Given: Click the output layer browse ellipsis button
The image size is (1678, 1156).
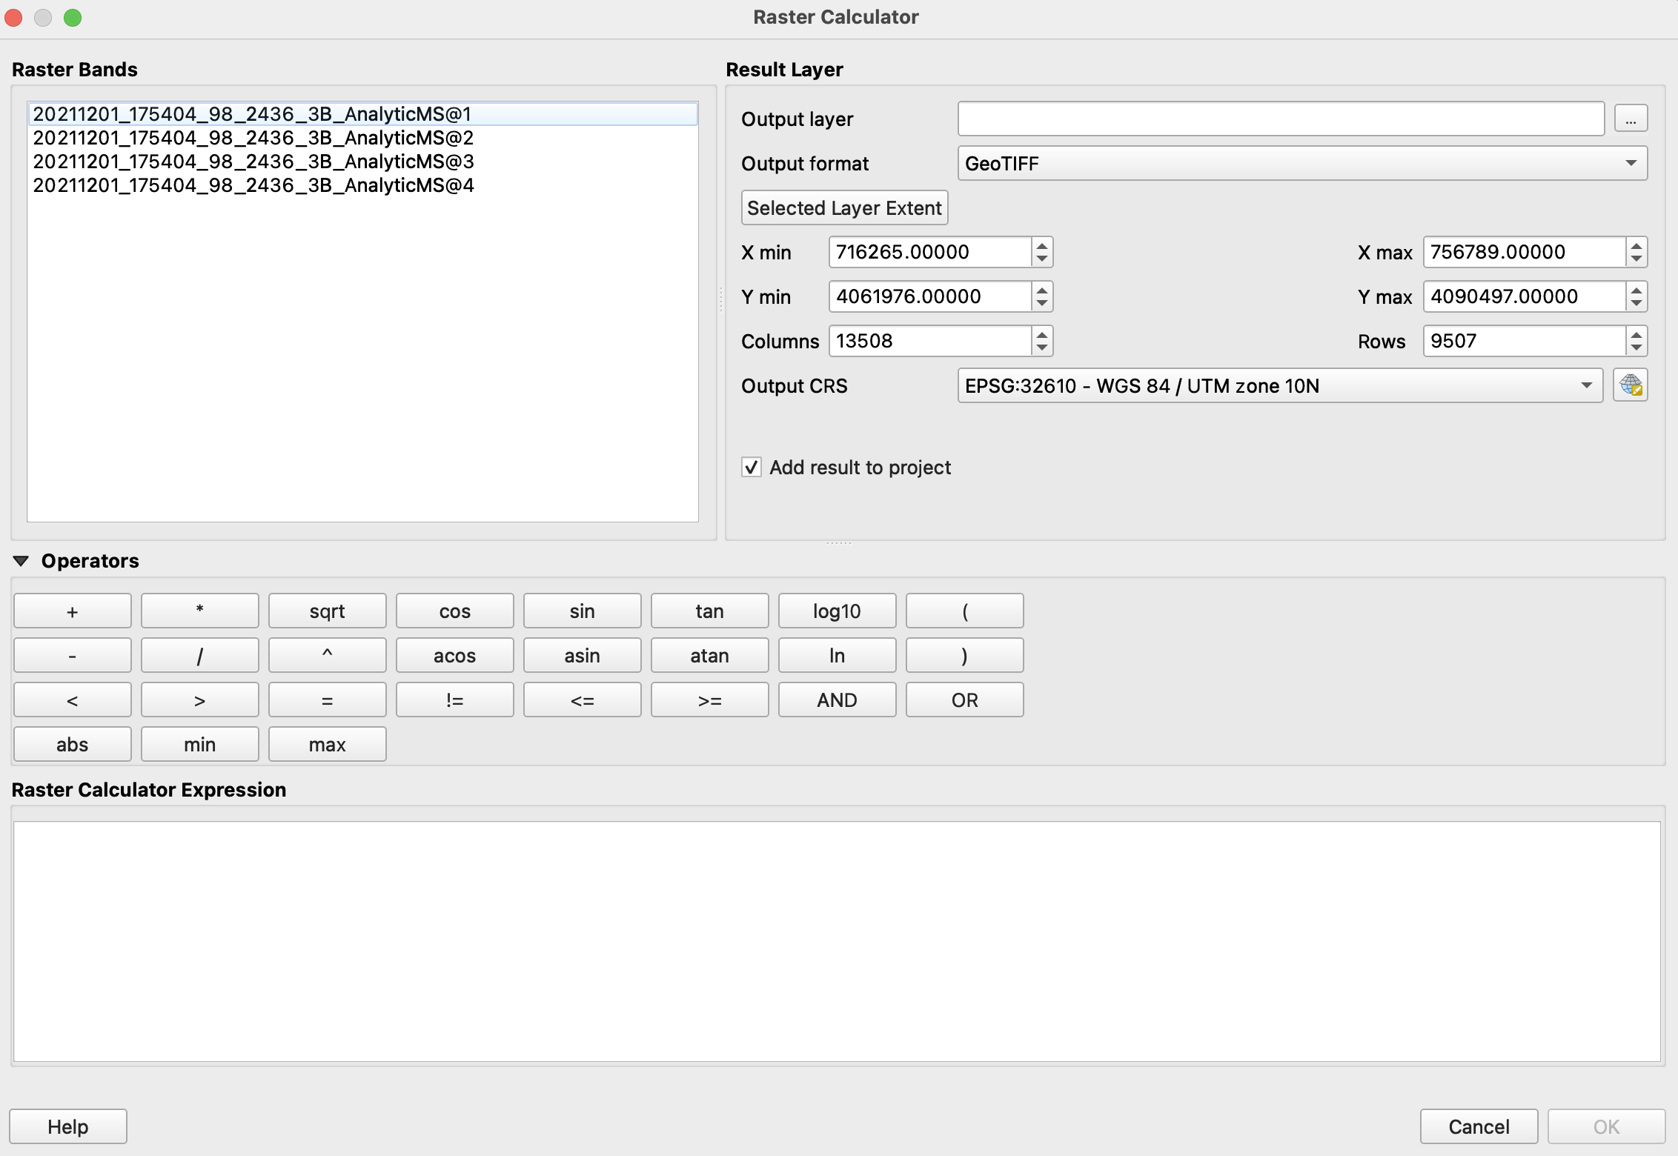Looking at the screenshot, I should [x=1631, y=119].
